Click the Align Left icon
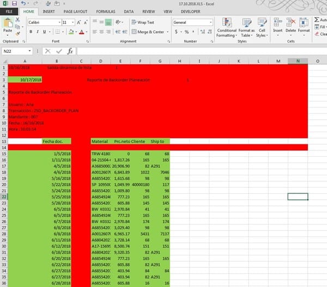Image resolution: width=327 pixels, height=287 pixels. [95, 32]
